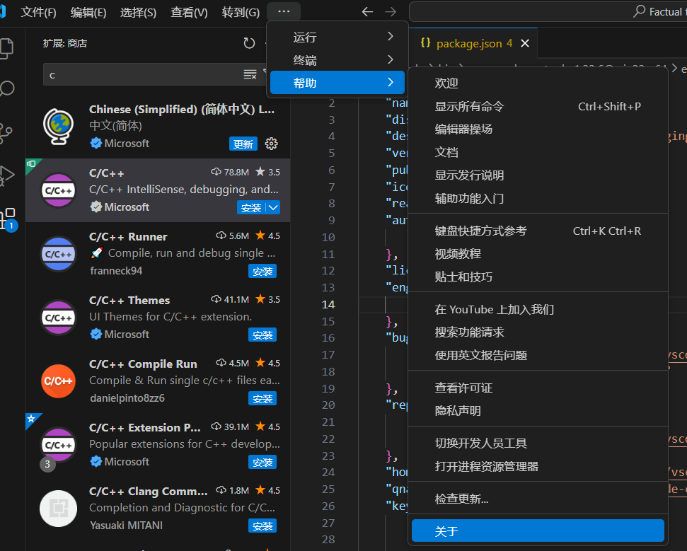Open Source Control view in activity bar

[6, 133]
